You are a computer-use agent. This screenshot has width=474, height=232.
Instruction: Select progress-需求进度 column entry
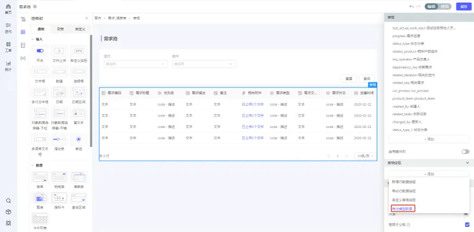406,36
